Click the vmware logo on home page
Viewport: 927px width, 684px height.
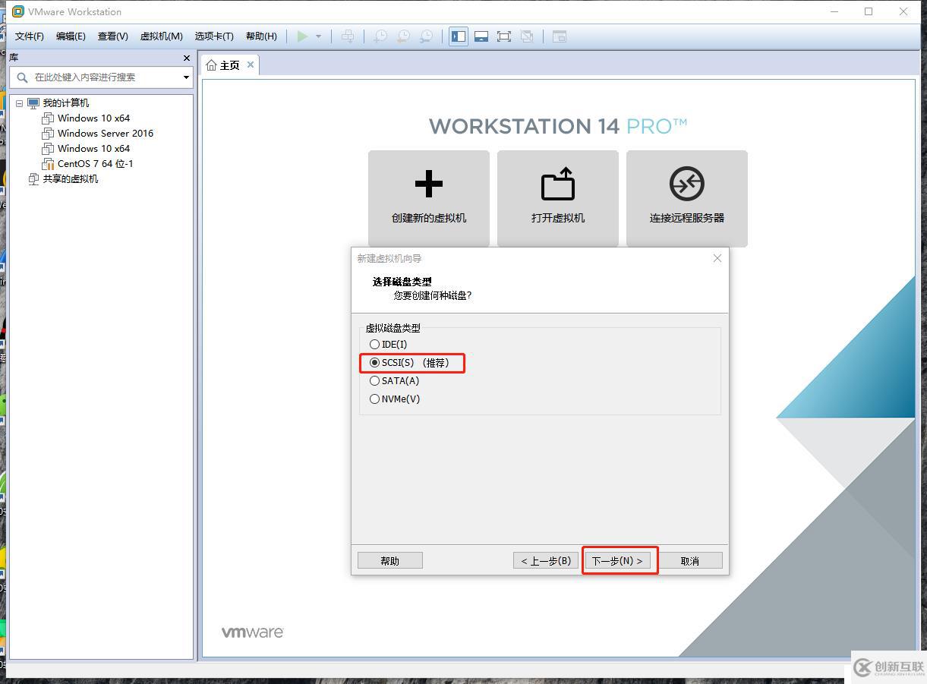pos(253,632)
